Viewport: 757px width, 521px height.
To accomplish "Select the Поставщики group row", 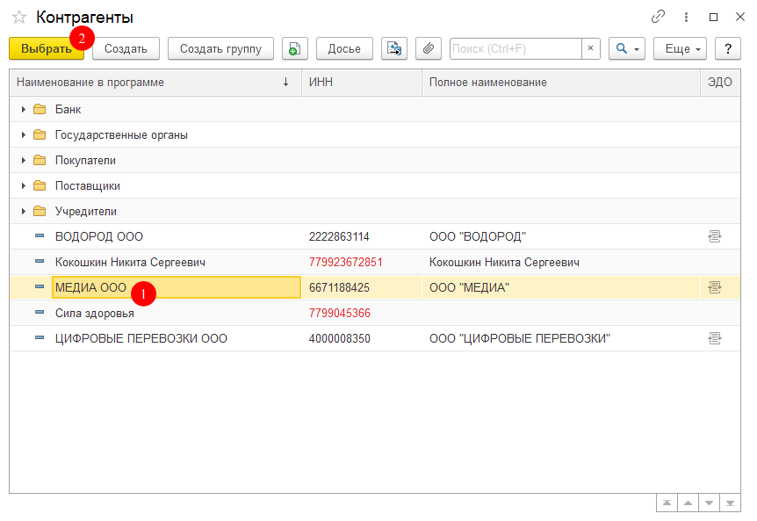I will [375, 186].
